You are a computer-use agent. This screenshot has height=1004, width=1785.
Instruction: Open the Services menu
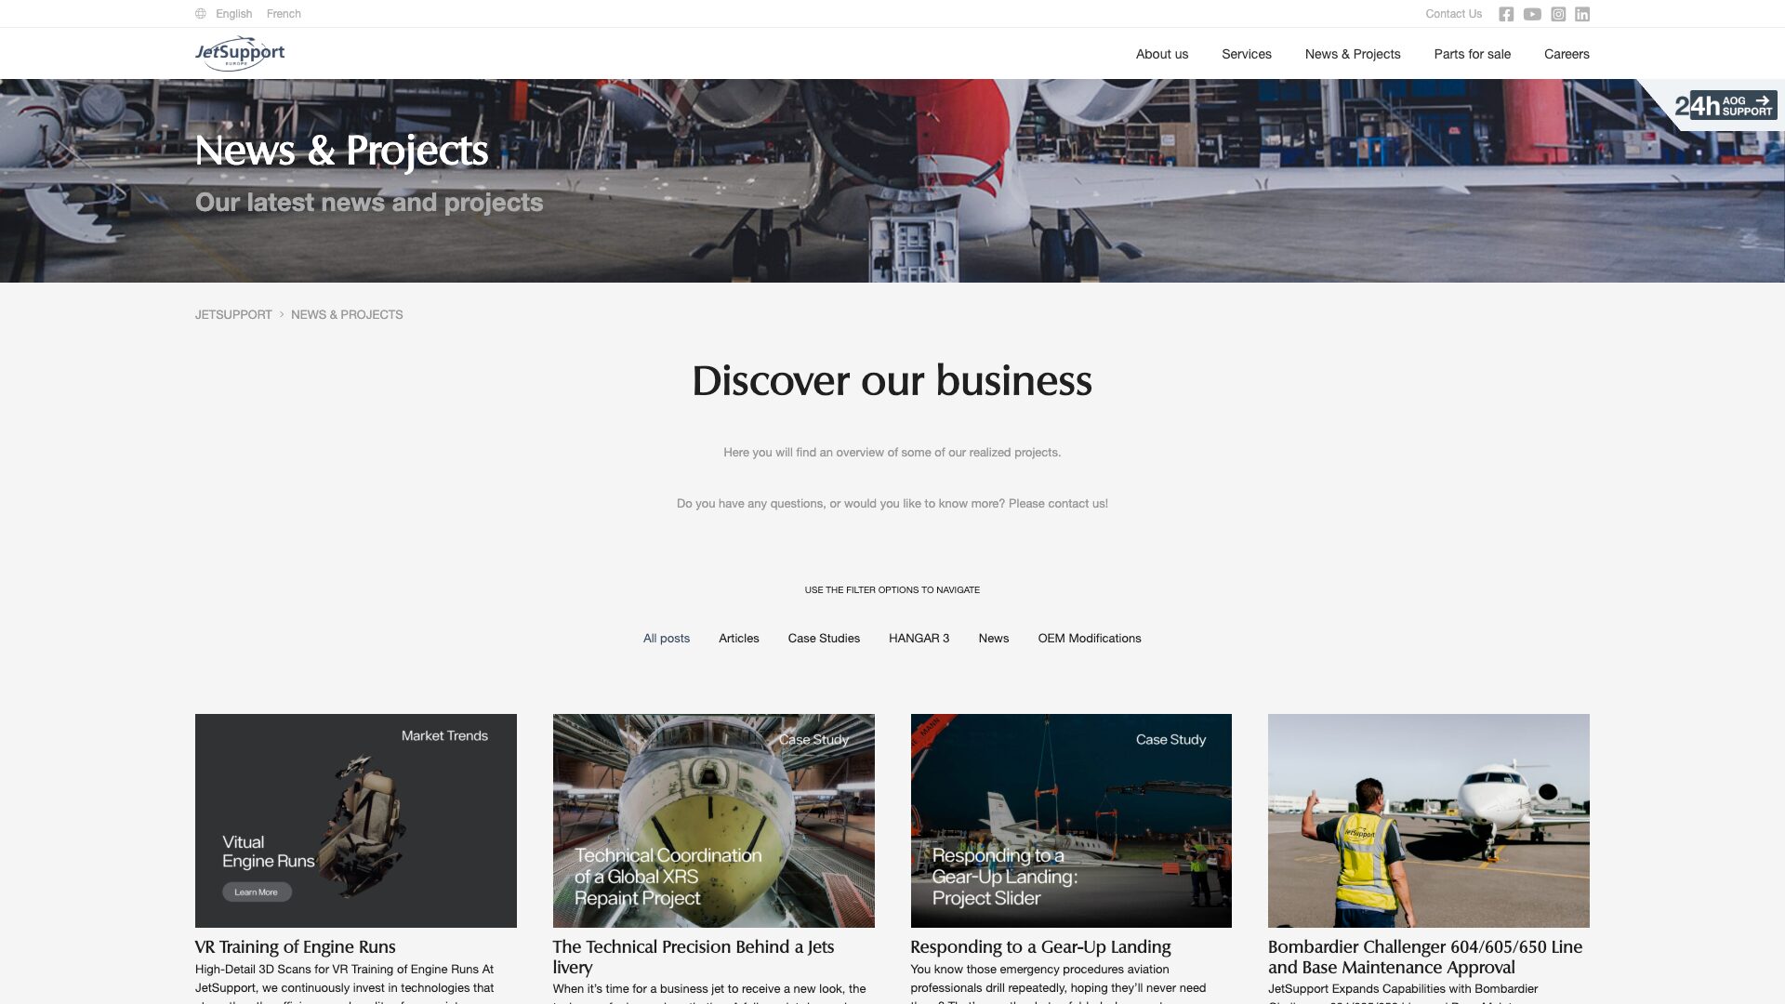(x=1246, y=54)
